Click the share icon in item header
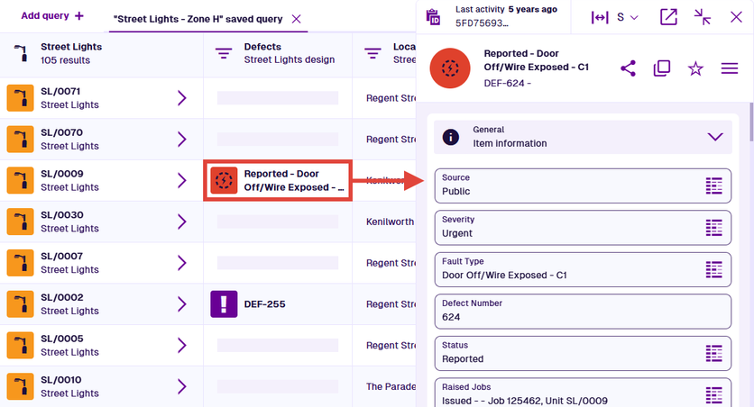 tap(629, 68)
